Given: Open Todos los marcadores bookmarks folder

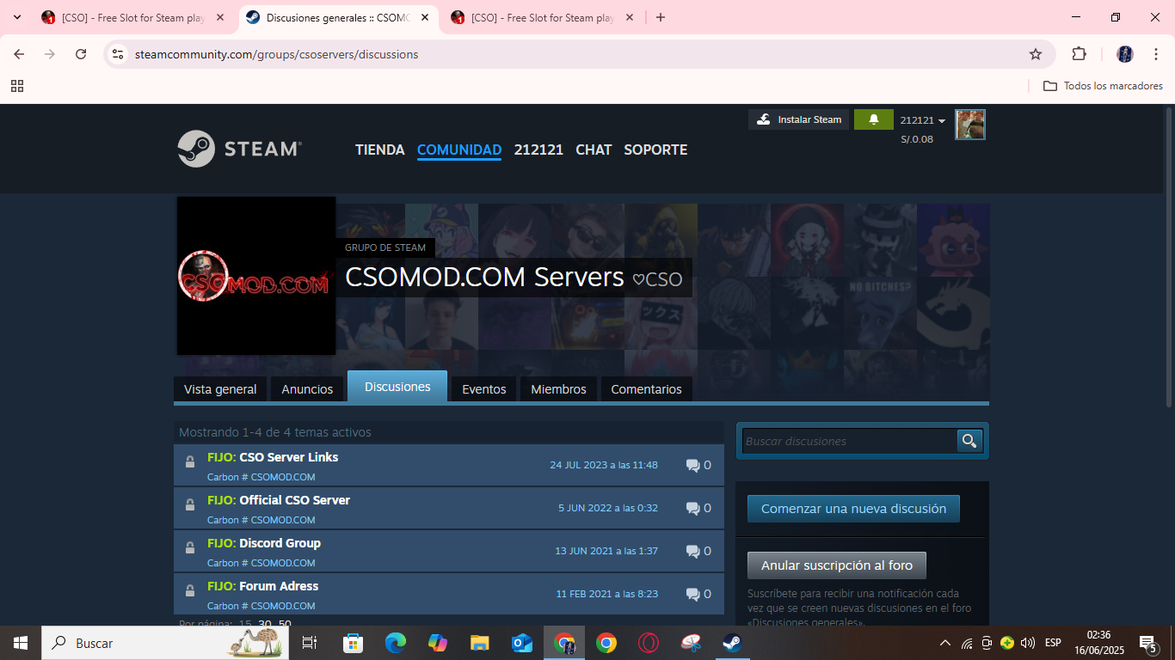Looking at the screenshot, I should (1103, 86).
